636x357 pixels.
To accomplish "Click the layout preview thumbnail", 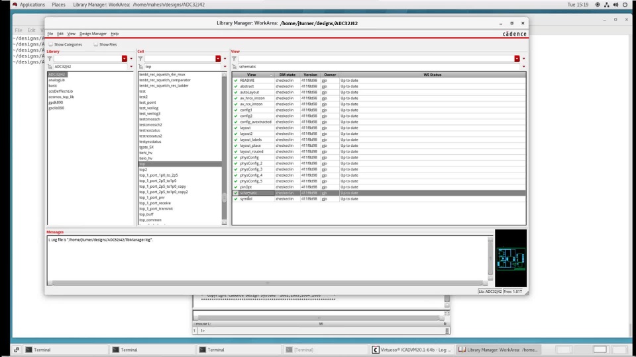I will pyautogui.click(x=511, y=258).
